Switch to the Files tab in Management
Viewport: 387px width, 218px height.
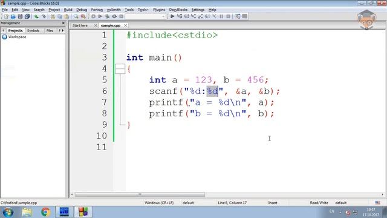coord(50,31)
